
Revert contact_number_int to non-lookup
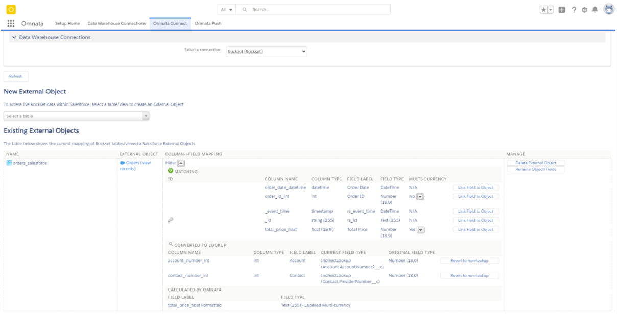469,275
